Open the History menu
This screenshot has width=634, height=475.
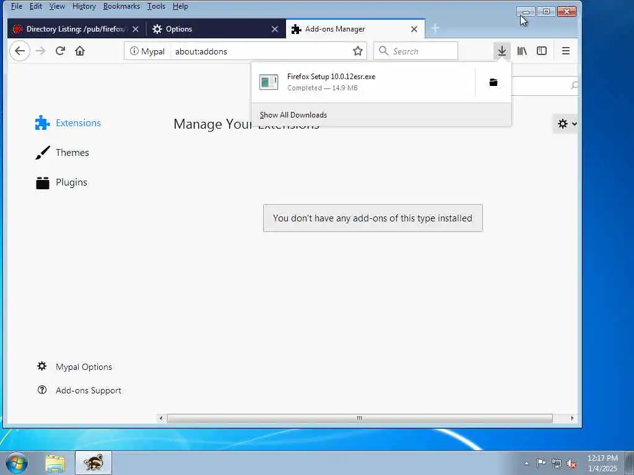pyautogui.click(x=84, y=6)
